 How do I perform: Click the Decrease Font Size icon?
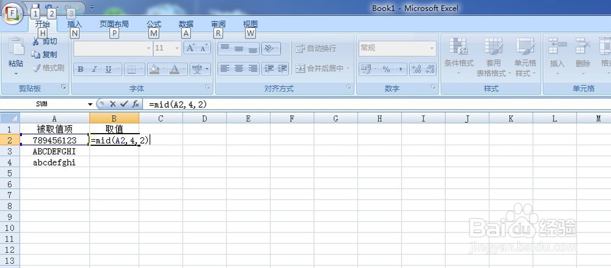click(x=203, y=48)
